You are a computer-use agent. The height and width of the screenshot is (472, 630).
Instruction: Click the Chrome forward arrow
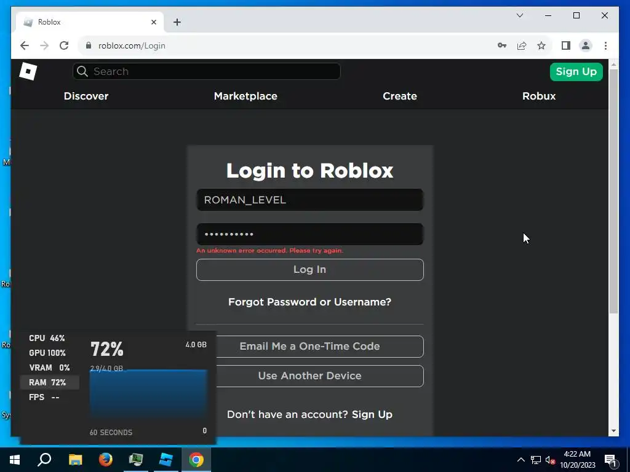pos(44,45)
